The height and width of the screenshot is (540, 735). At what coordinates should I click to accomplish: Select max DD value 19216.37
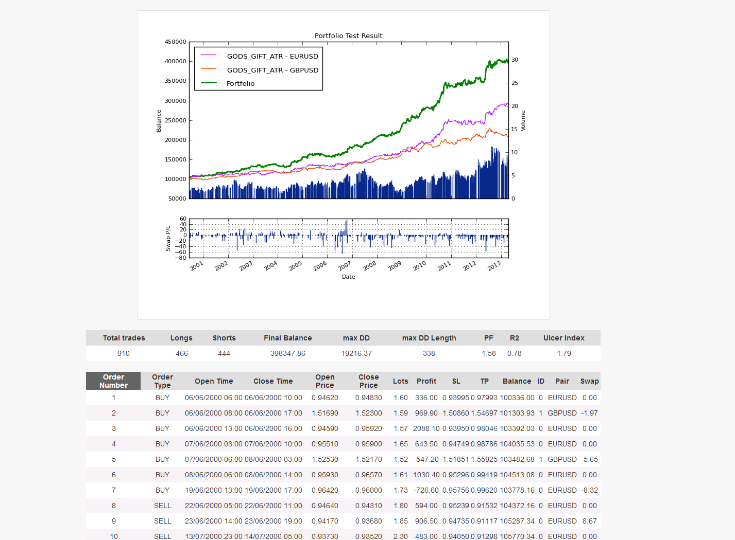[x=356, y=353]
